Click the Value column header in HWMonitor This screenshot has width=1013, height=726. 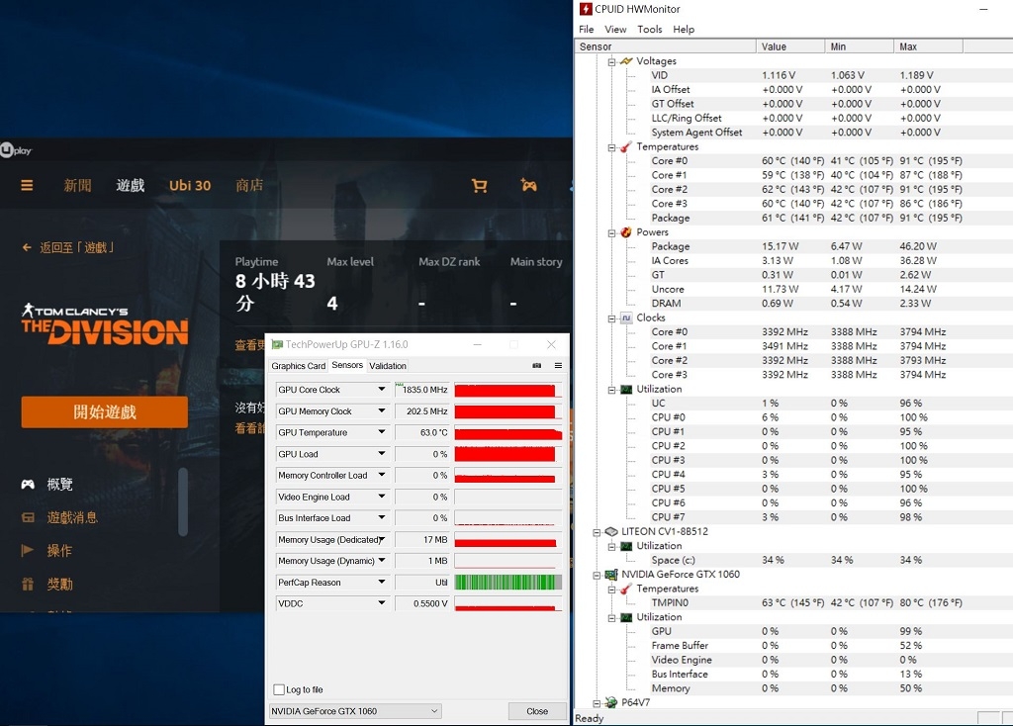790,46
